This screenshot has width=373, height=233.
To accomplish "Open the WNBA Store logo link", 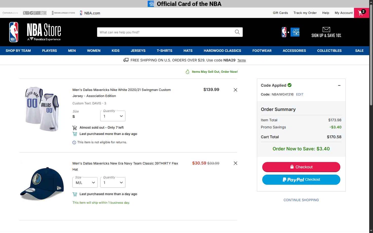I will click(x=10, y=13).
